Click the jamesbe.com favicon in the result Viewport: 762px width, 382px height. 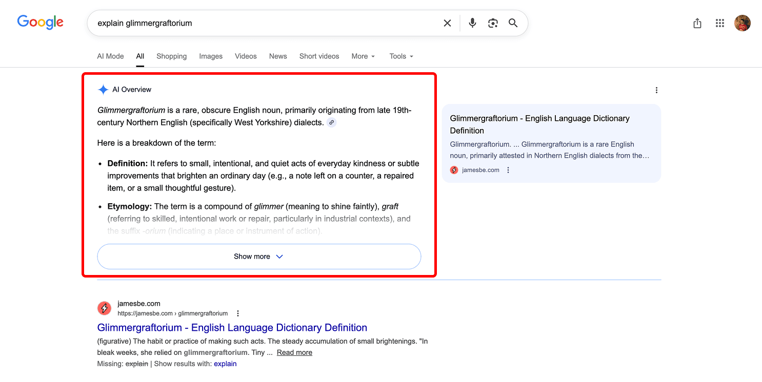tap(104, 308)
